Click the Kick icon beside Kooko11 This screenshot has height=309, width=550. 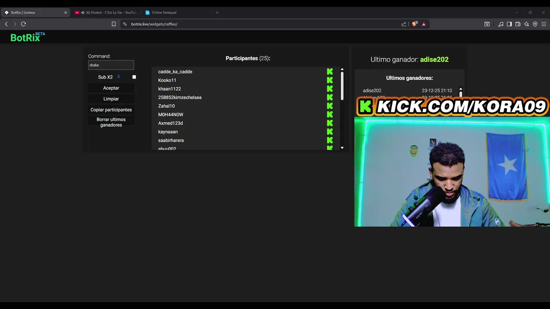coord(330,80)
